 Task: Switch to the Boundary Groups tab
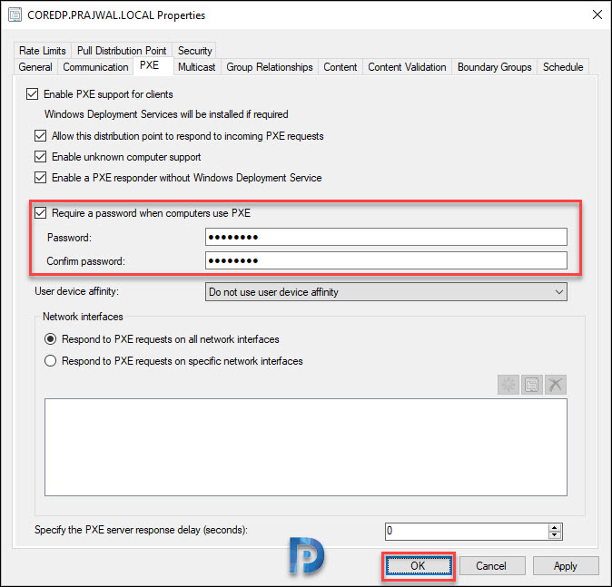[x=494, y=67]
